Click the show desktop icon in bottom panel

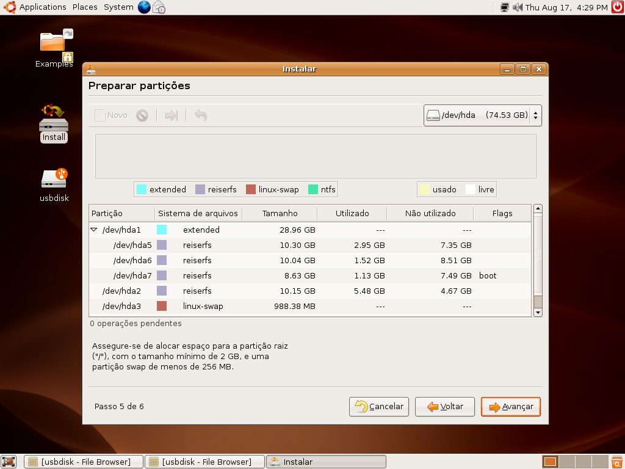(x=9, y=462)
